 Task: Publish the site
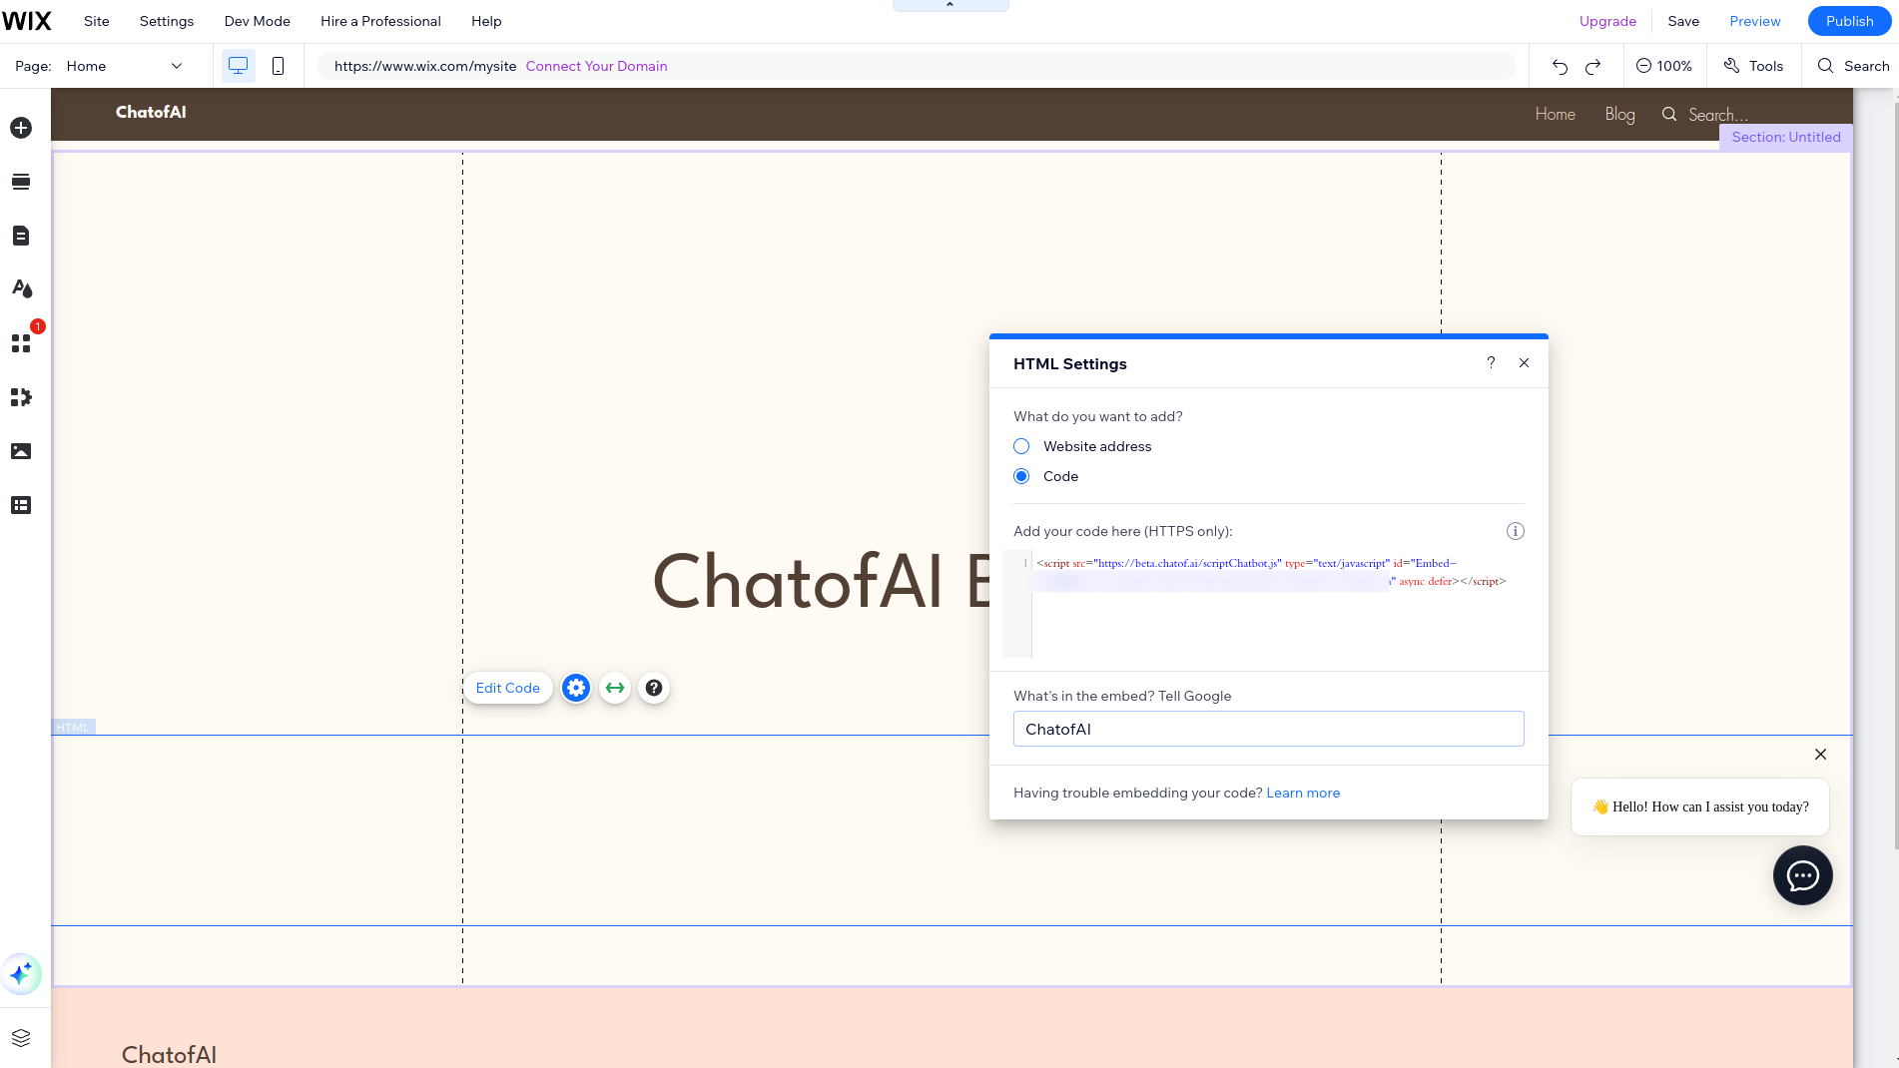1849,21
